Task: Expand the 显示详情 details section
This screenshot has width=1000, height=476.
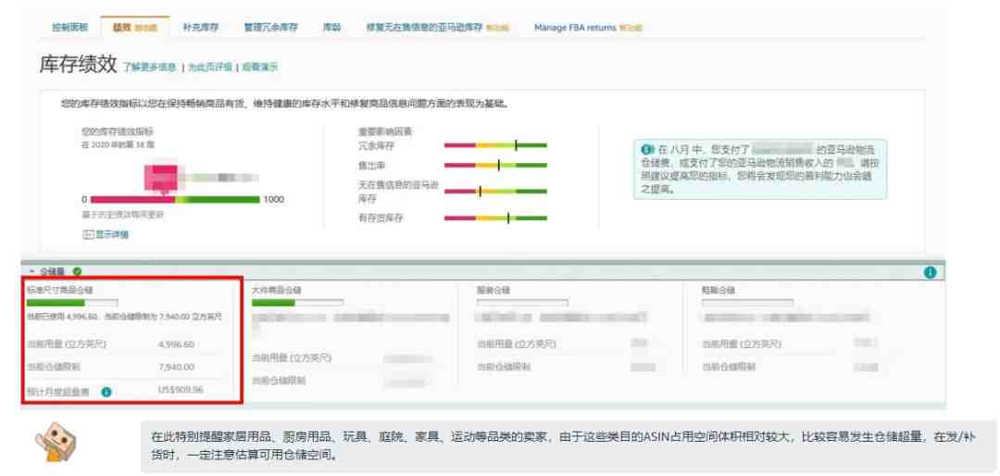Action: (x=112, y=234)
